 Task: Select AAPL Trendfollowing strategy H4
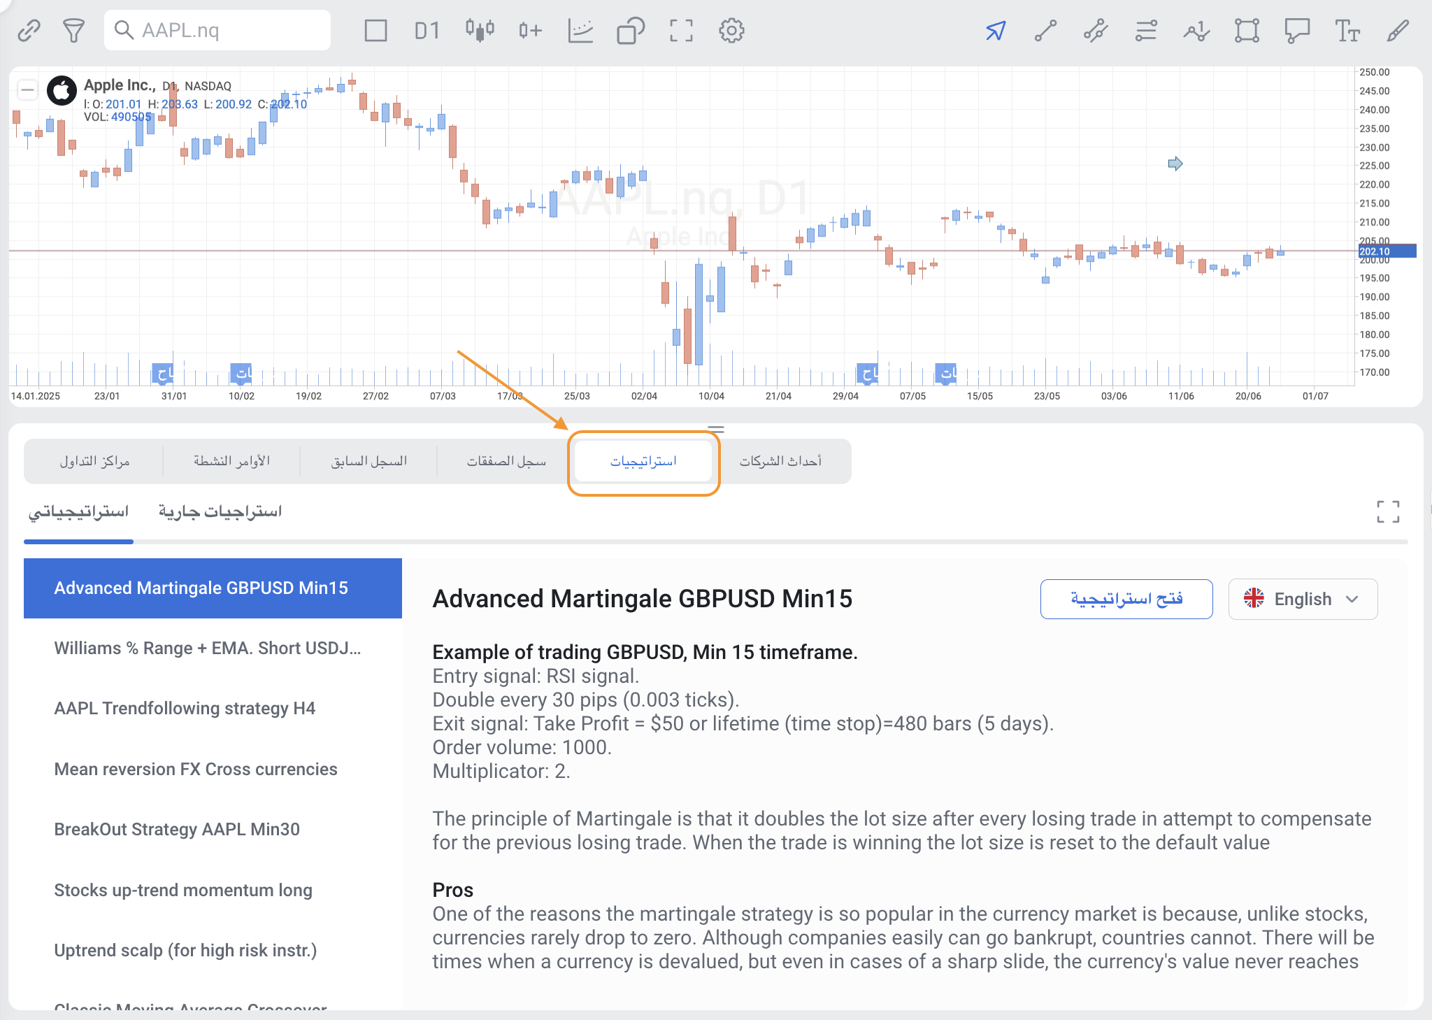tap(185, 708)
